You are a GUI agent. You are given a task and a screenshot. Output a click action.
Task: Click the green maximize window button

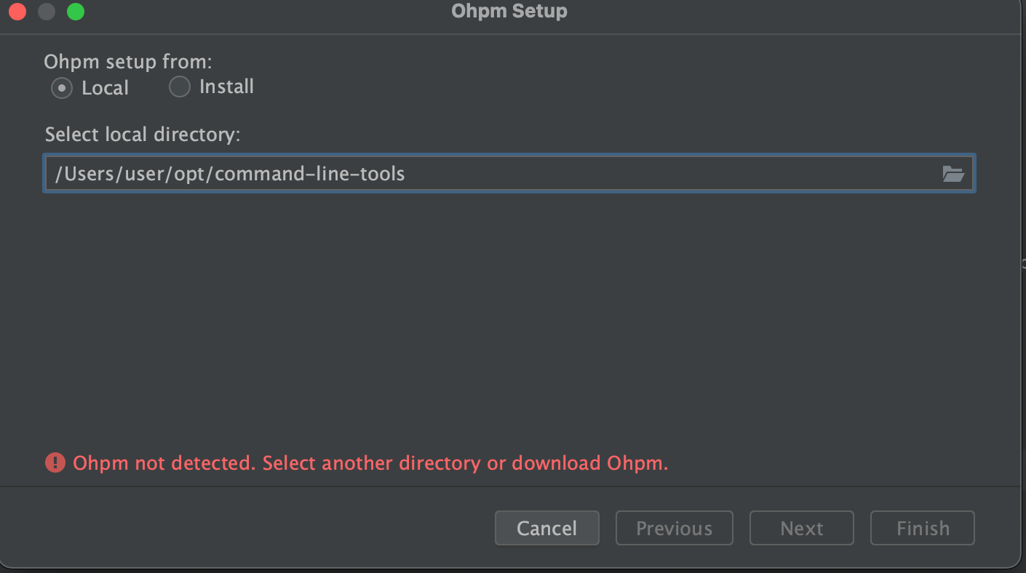tap(76, 12)
